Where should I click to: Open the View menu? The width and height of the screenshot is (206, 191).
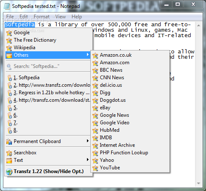tap(60, 17)
